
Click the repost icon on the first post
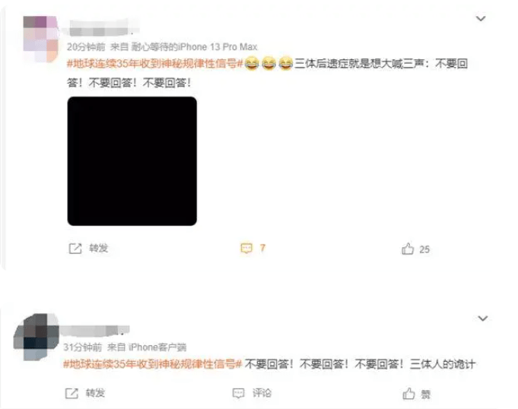point(75,249)
